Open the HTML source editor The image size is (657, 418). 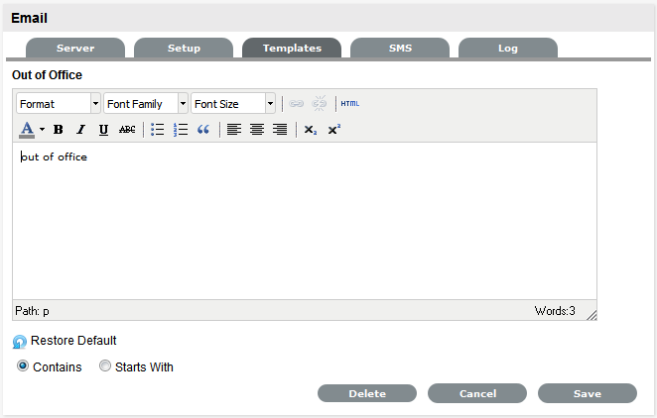click(x=350, y=104)
